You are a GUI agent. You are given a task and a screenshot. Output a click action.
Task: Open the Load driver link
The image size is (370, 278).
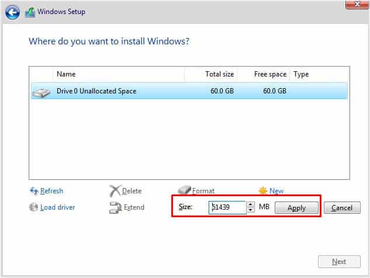point(58,207)
